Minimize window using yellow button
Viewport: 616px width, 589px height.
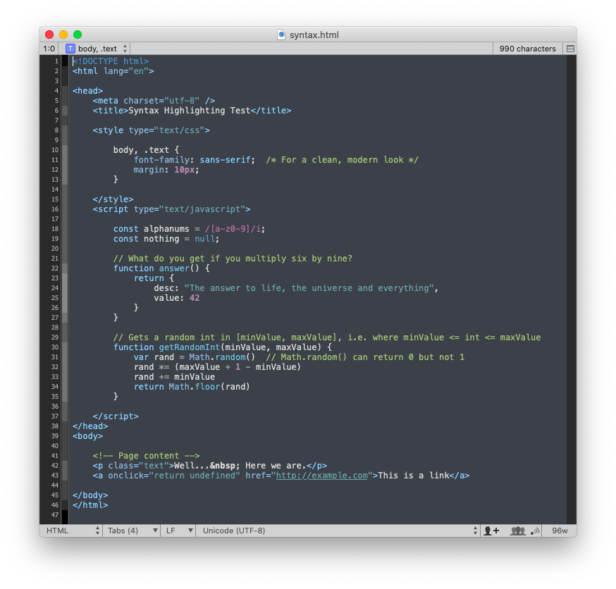(63, 35)
